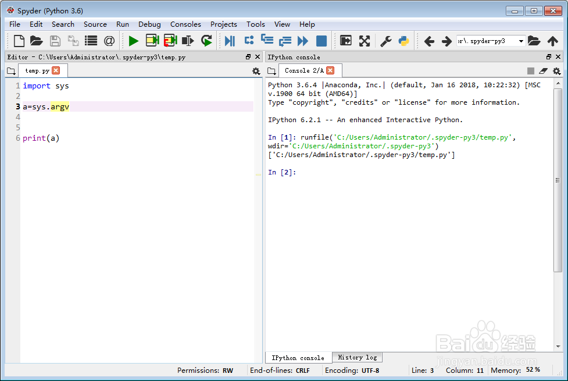Open editor options gear menu
The height and width of the screenshot is (381, 568).
point(256,71)
